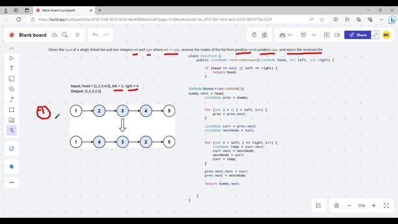Open tab actions menu

click(x=27, y=11)
